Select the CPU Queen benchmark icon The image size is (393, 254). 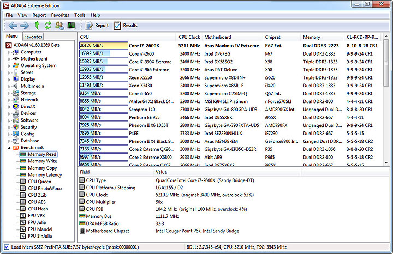[23, 182]
